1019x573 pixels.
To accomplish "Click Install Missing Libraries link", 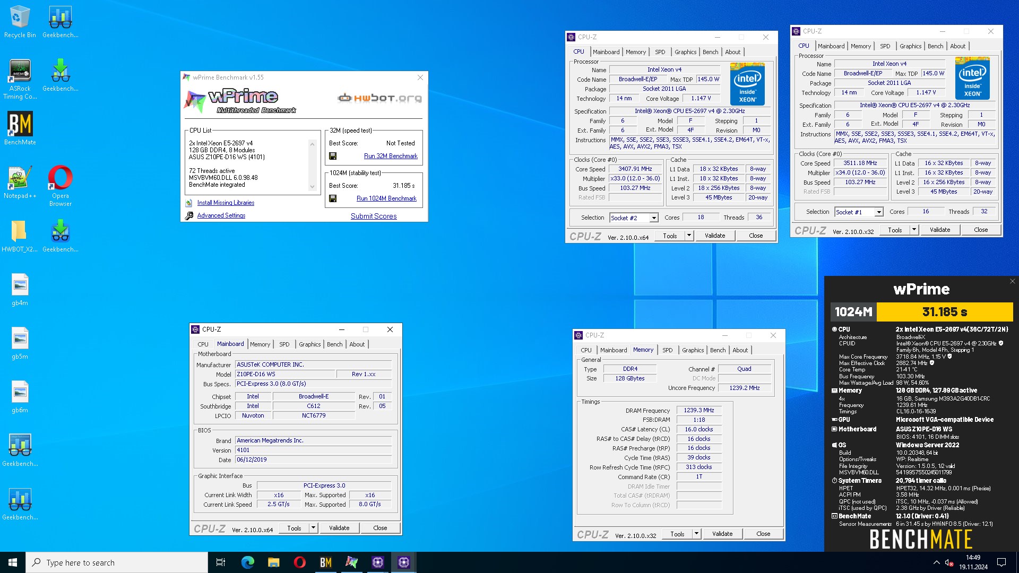I will click(x=226, y=203).
